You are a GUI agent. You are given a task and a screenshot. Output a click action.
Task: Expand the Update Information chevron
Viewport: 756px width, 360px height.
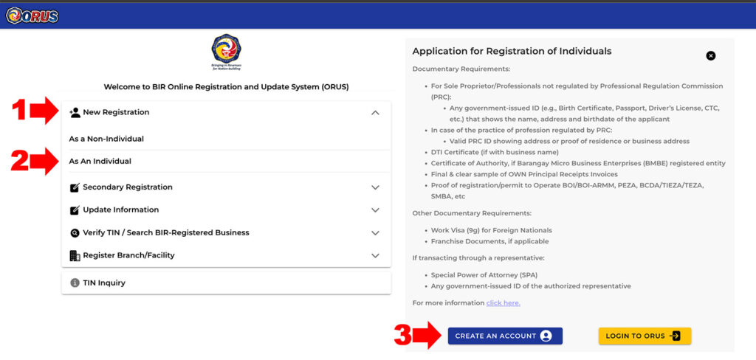pyautogui.click(x=376, y=210)
